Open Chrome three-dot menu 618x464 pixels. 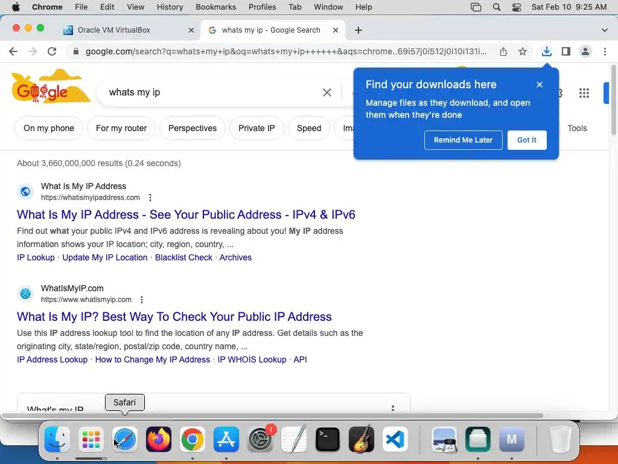point(605,51)
